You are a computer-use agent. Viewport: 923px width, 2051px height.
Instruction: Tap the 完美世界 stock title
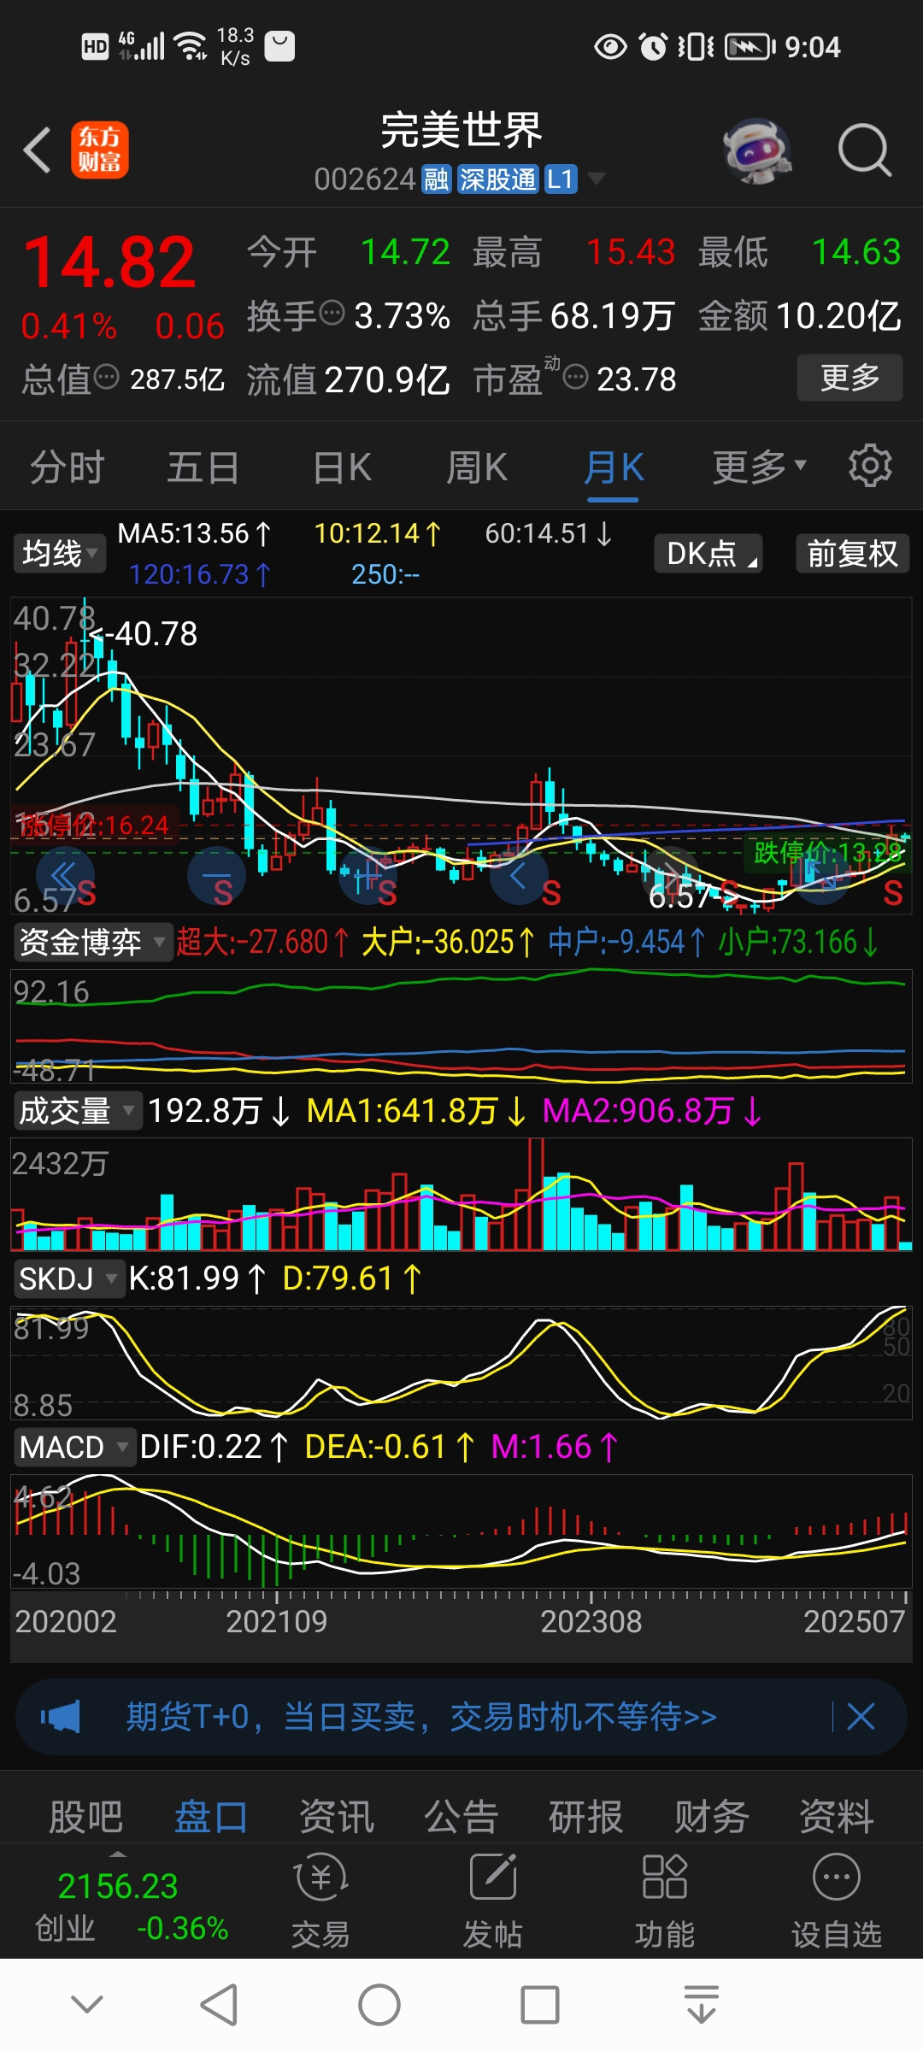coord(461,131)
